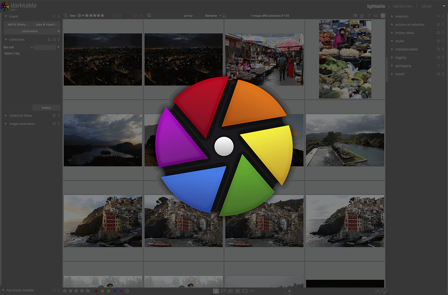This screenshot has height=295, width=448.
Task: Expand the collection filters module
Action: [21, 116]
